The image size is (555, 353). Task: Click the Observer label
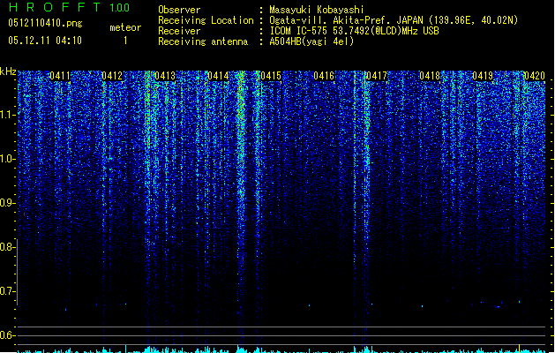tap(179, 10)
